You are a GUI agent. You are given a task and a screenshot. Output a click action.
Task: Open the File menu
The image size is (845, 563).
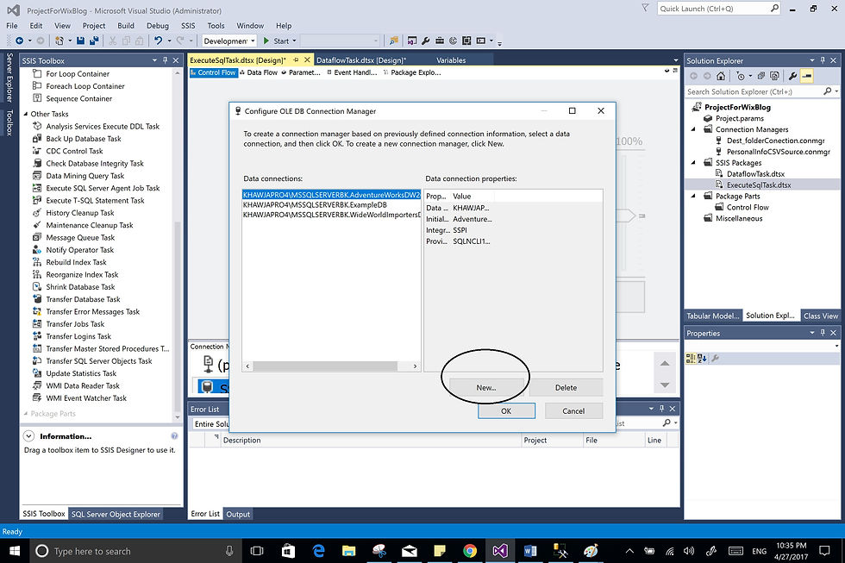click(x=12, y=25)
